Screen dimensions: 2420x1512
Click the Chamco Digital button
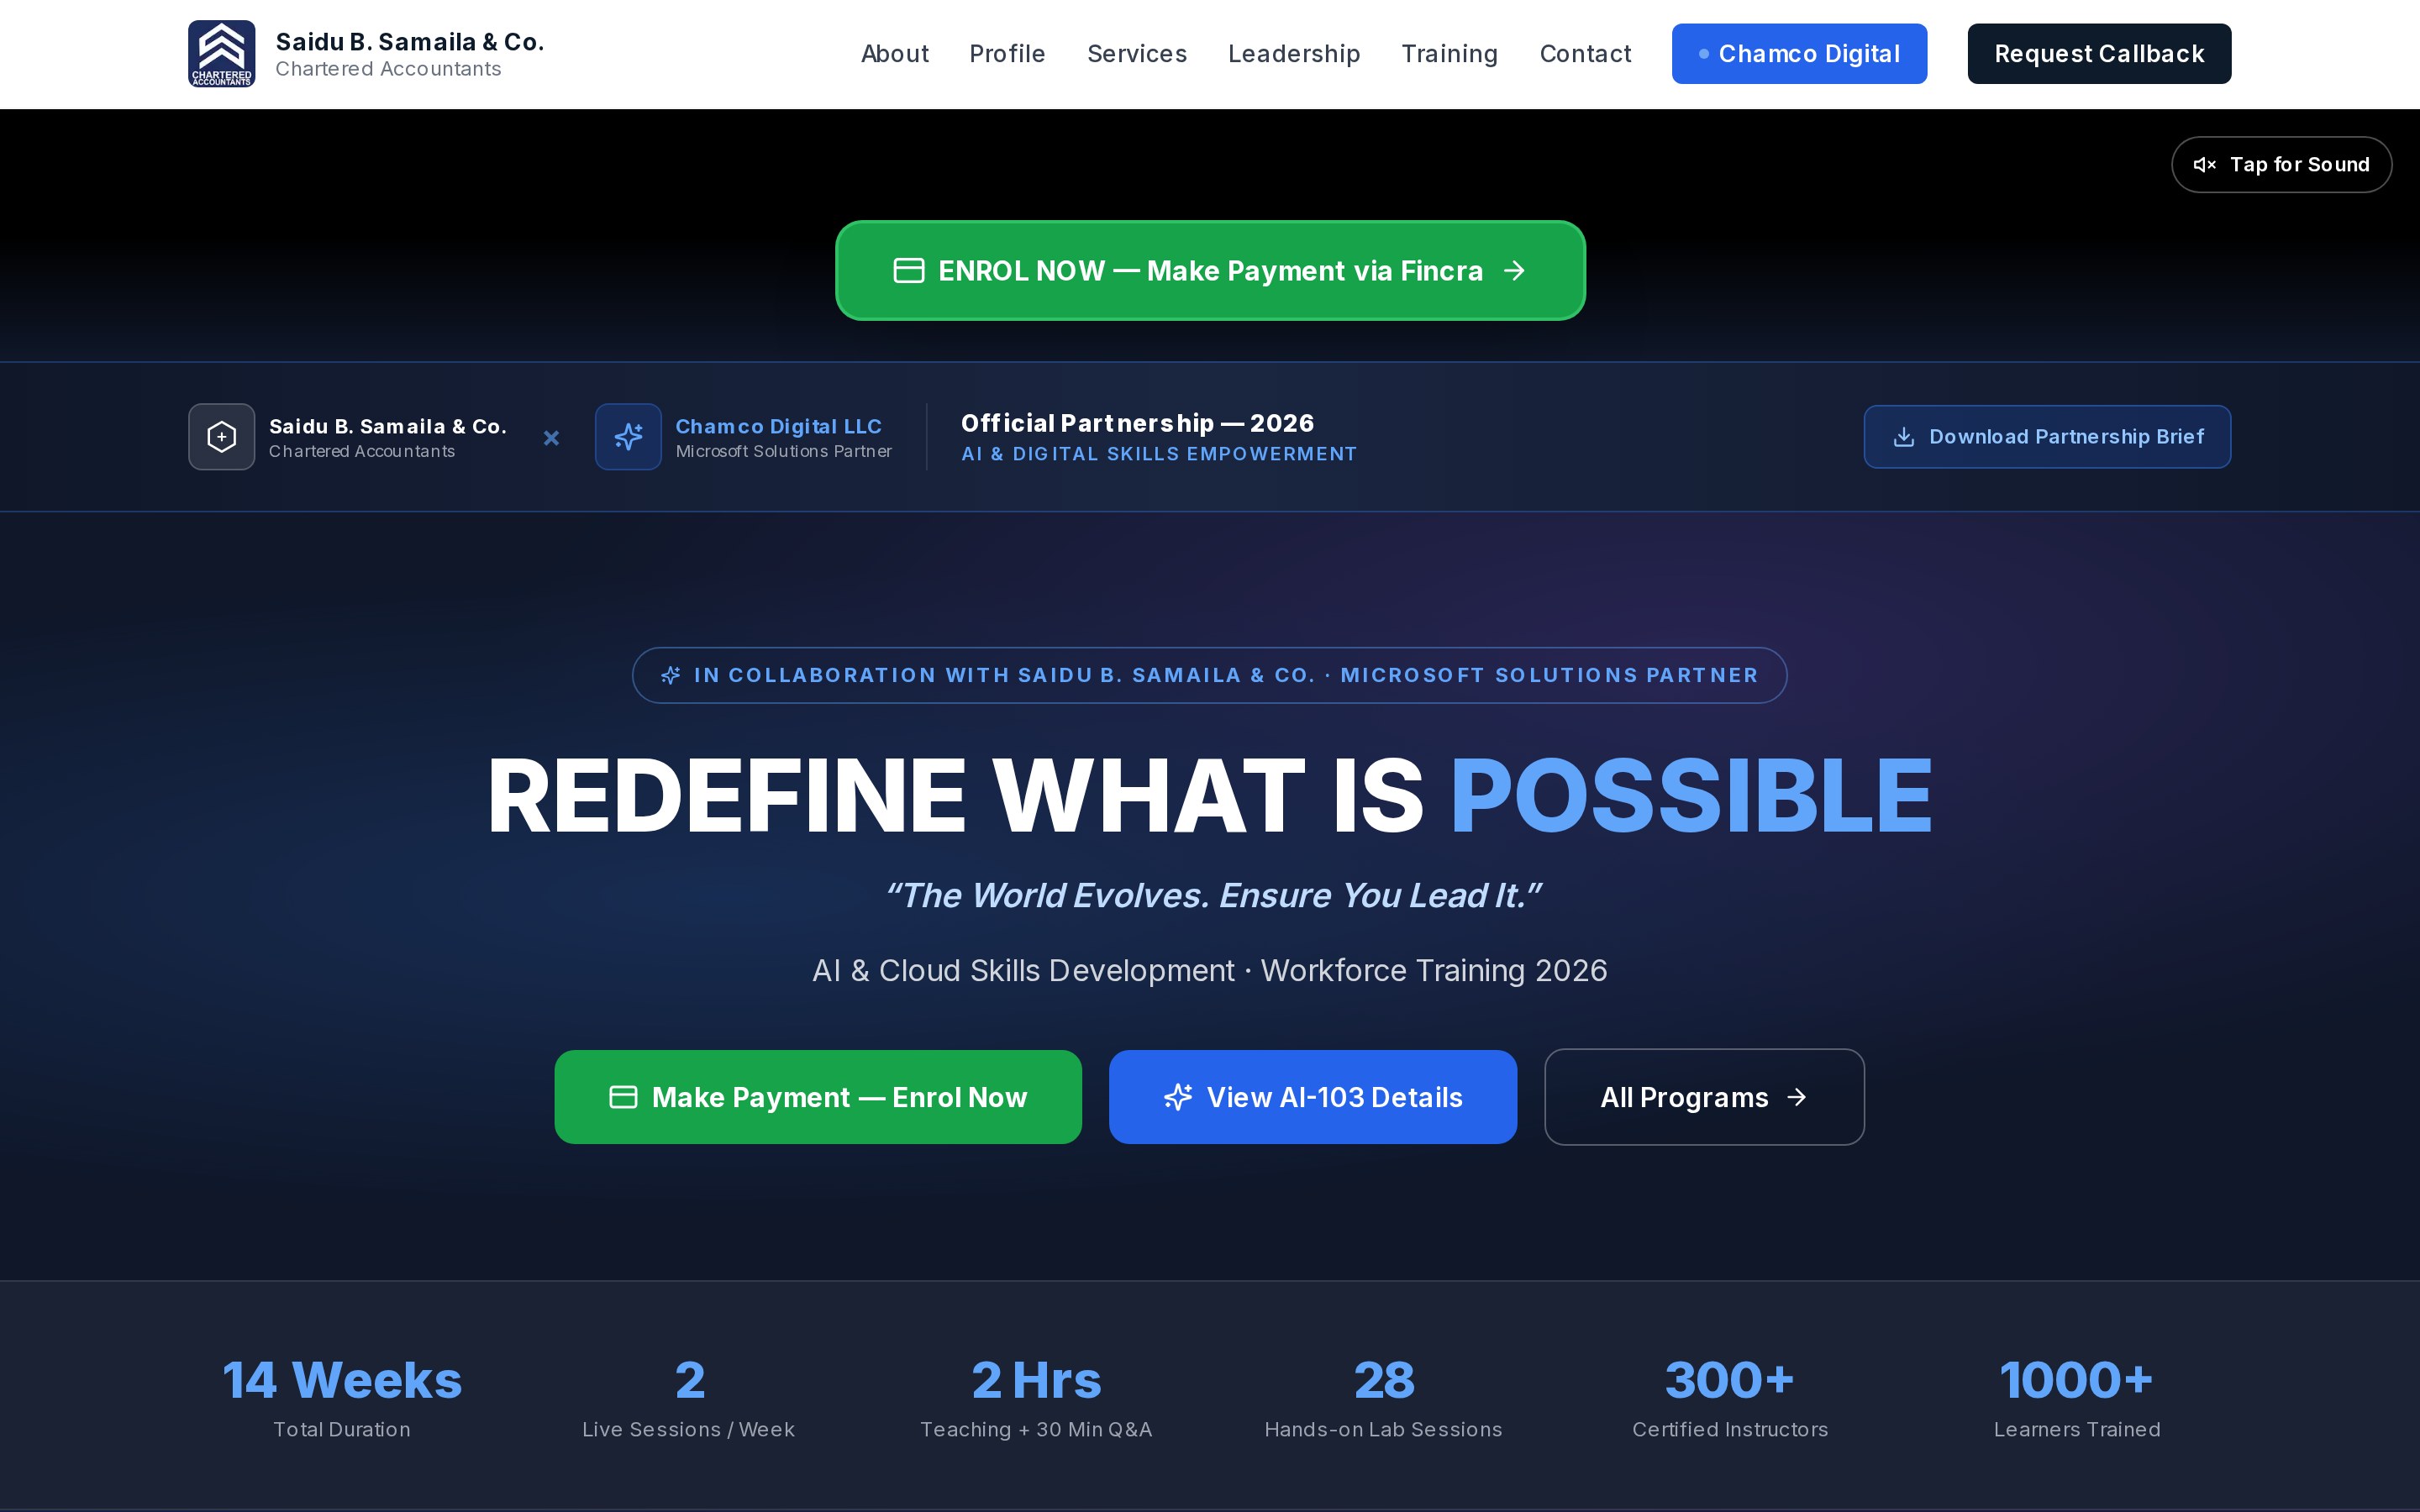coord(1799,54)
